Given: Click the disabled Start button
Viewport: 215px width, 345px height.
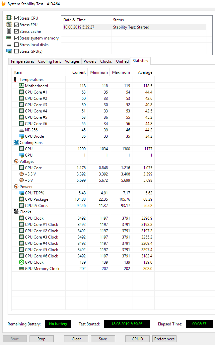Looking at the screenshot, I should [15, 339].
